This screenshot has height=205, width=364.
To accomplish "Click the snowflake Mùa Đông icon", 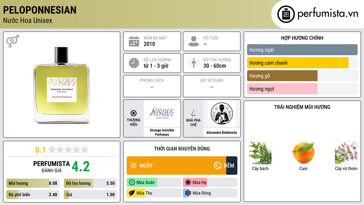I will click(x=188, y=193).
